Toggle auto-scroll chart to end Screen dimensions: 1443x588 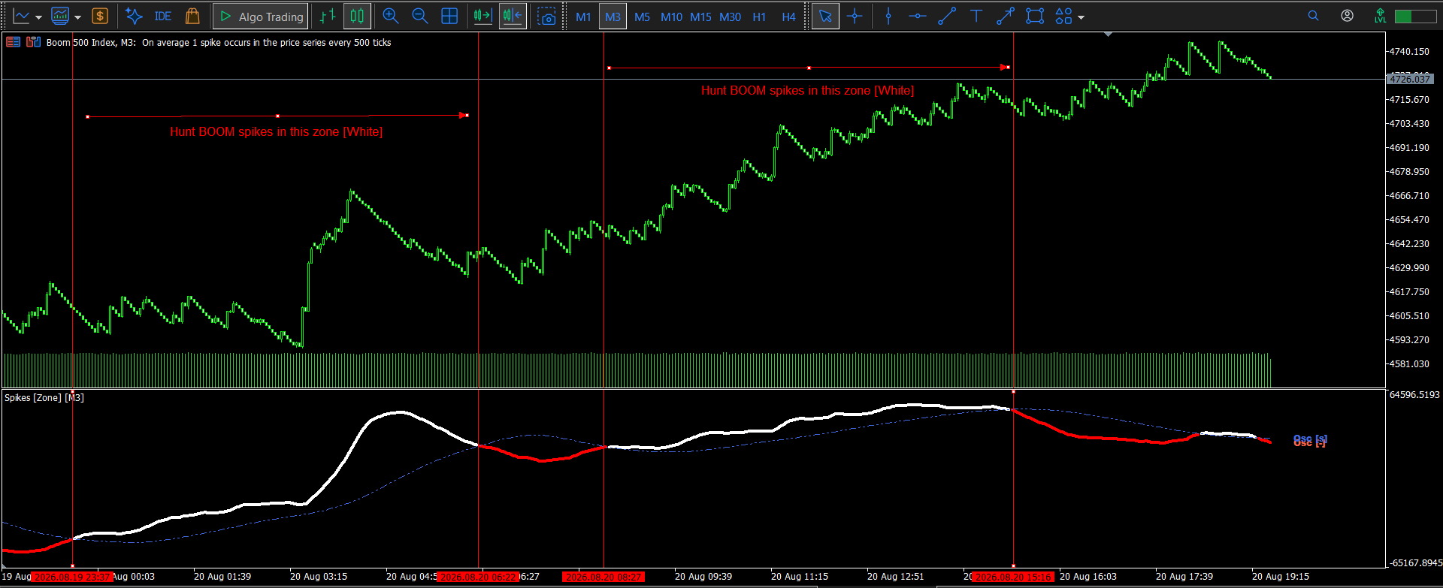click(x=483, y=16)
